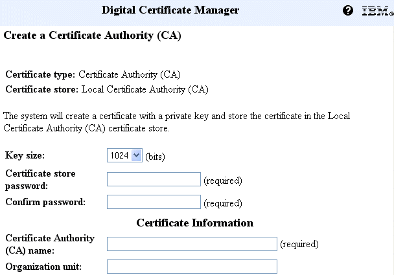Click the Certificate Authority (CA) name field
The width and height of the screenshot is (394, 275).
[x=192, y=244]
